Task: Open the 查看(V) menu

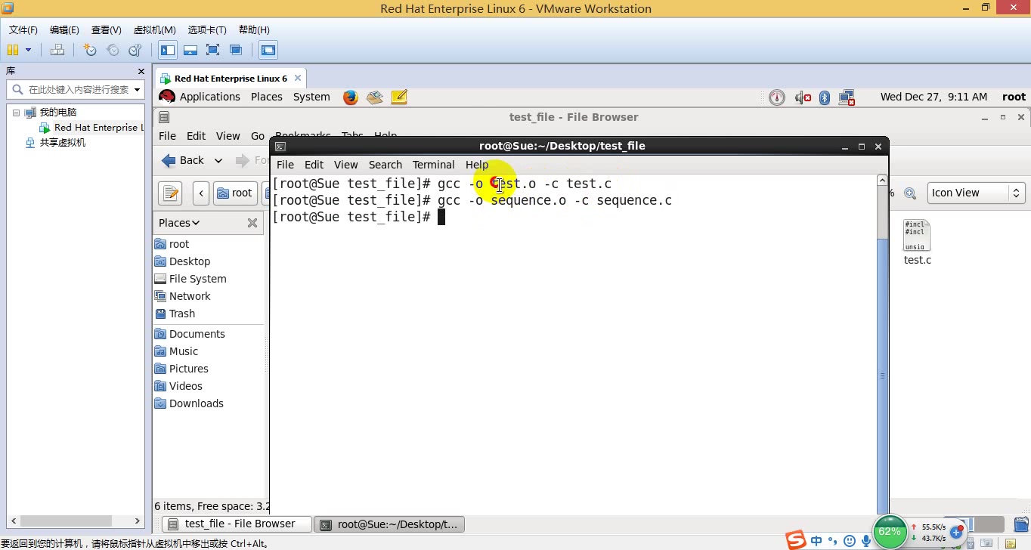Action: (106, 29)
